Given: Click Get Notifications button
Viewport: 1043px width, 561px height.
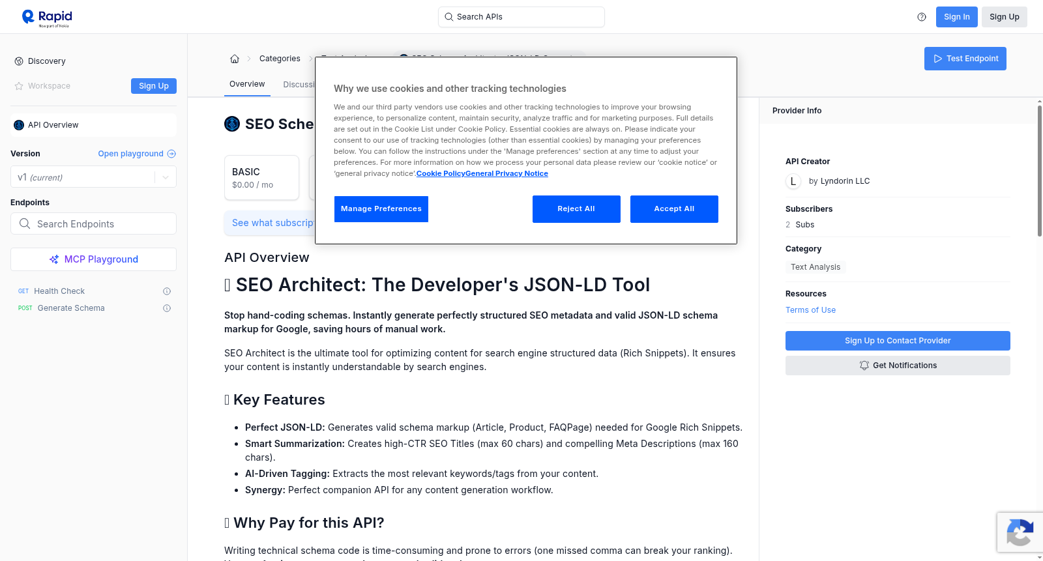Looking at the screenshot, I should 898,366.
